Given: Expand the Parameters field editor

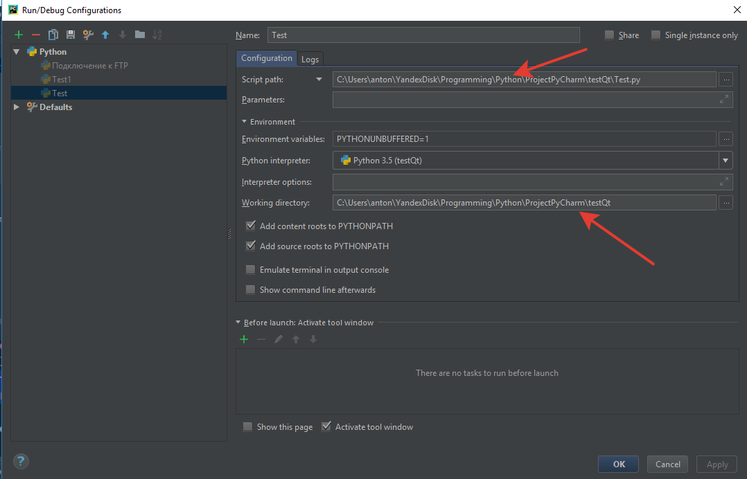Looking at the screenshot, I should coord(723,100).
